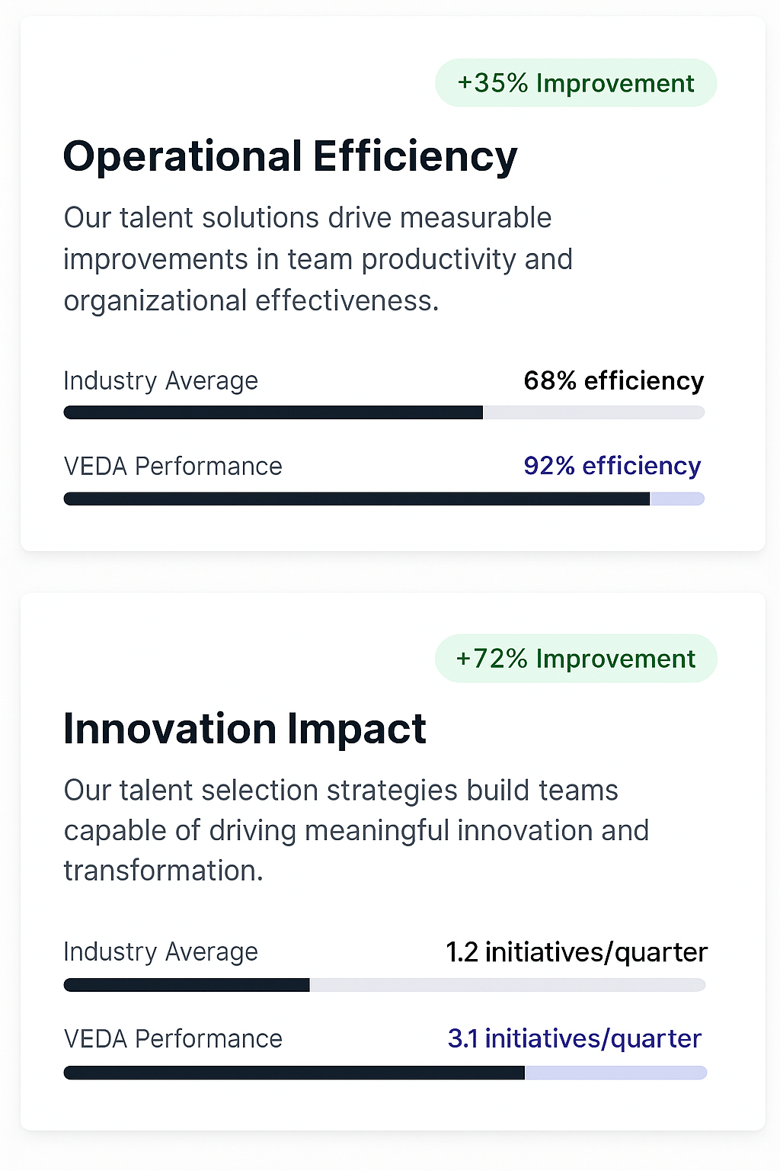
Task: Click the 1.2 initiatives Industry Average progress bar
Action: pos(384,985)
